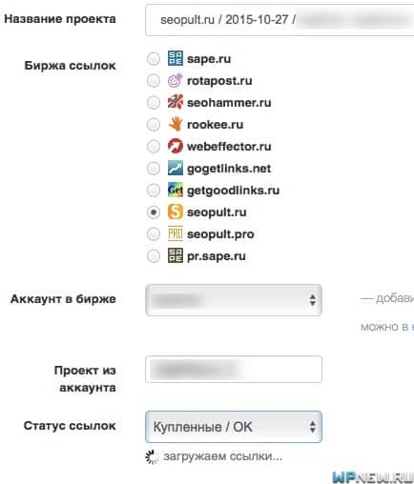
Task: Click the seohammer.ru red icon
Action: 176,102
